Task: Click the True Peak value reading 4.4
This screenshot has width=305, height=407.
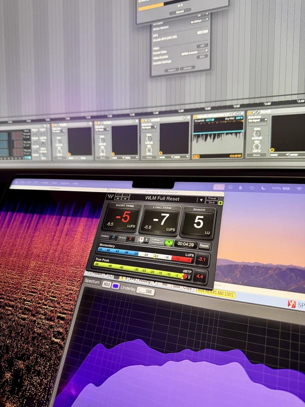Action: [x=199, y=277]
